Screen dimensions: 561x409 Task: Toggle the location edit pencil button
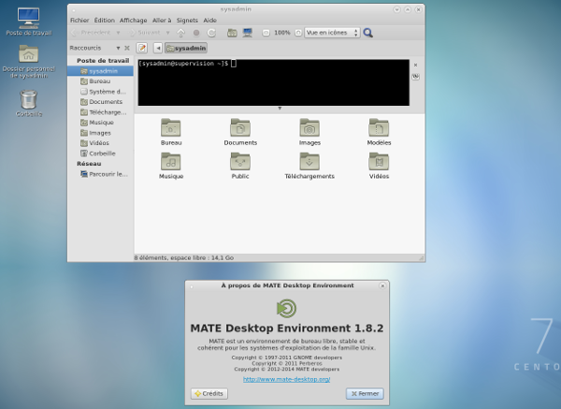click(x=142, y=48)
